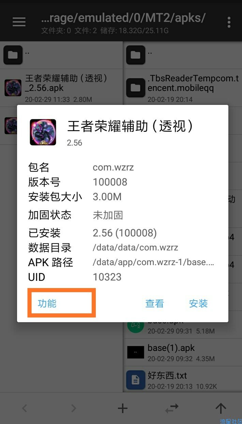Select base(1).apk file
This screenshot has width=242, height=424.
(x=183, y=352)
